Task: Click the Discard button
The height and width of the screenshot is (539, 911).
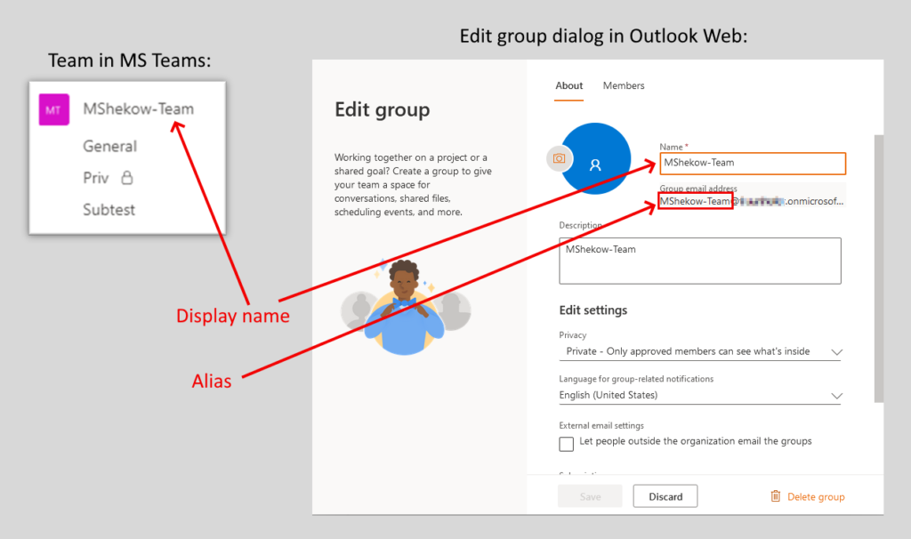Action: (665, 496)
